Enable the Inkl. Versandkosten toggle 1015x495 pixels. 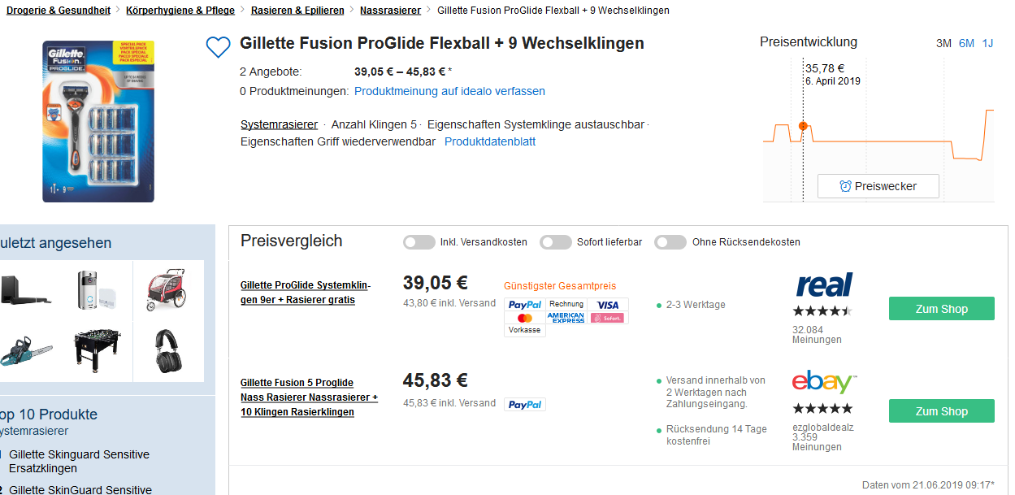[419, 242]
